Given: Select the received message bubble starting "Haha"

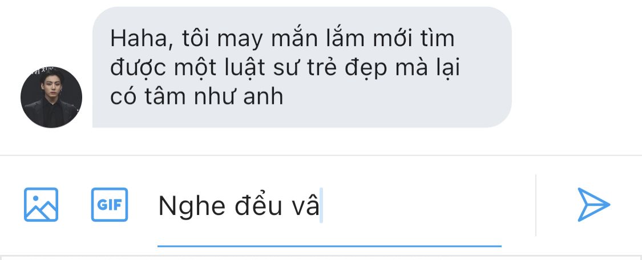Looking at the screenshot, I should click(x=302, y=67).
